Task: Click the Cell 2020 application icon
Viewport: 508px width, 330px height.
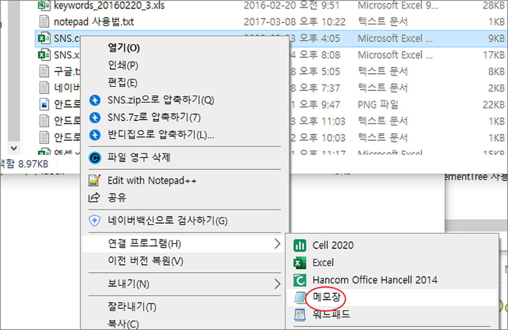Action: tap(300, 245)
